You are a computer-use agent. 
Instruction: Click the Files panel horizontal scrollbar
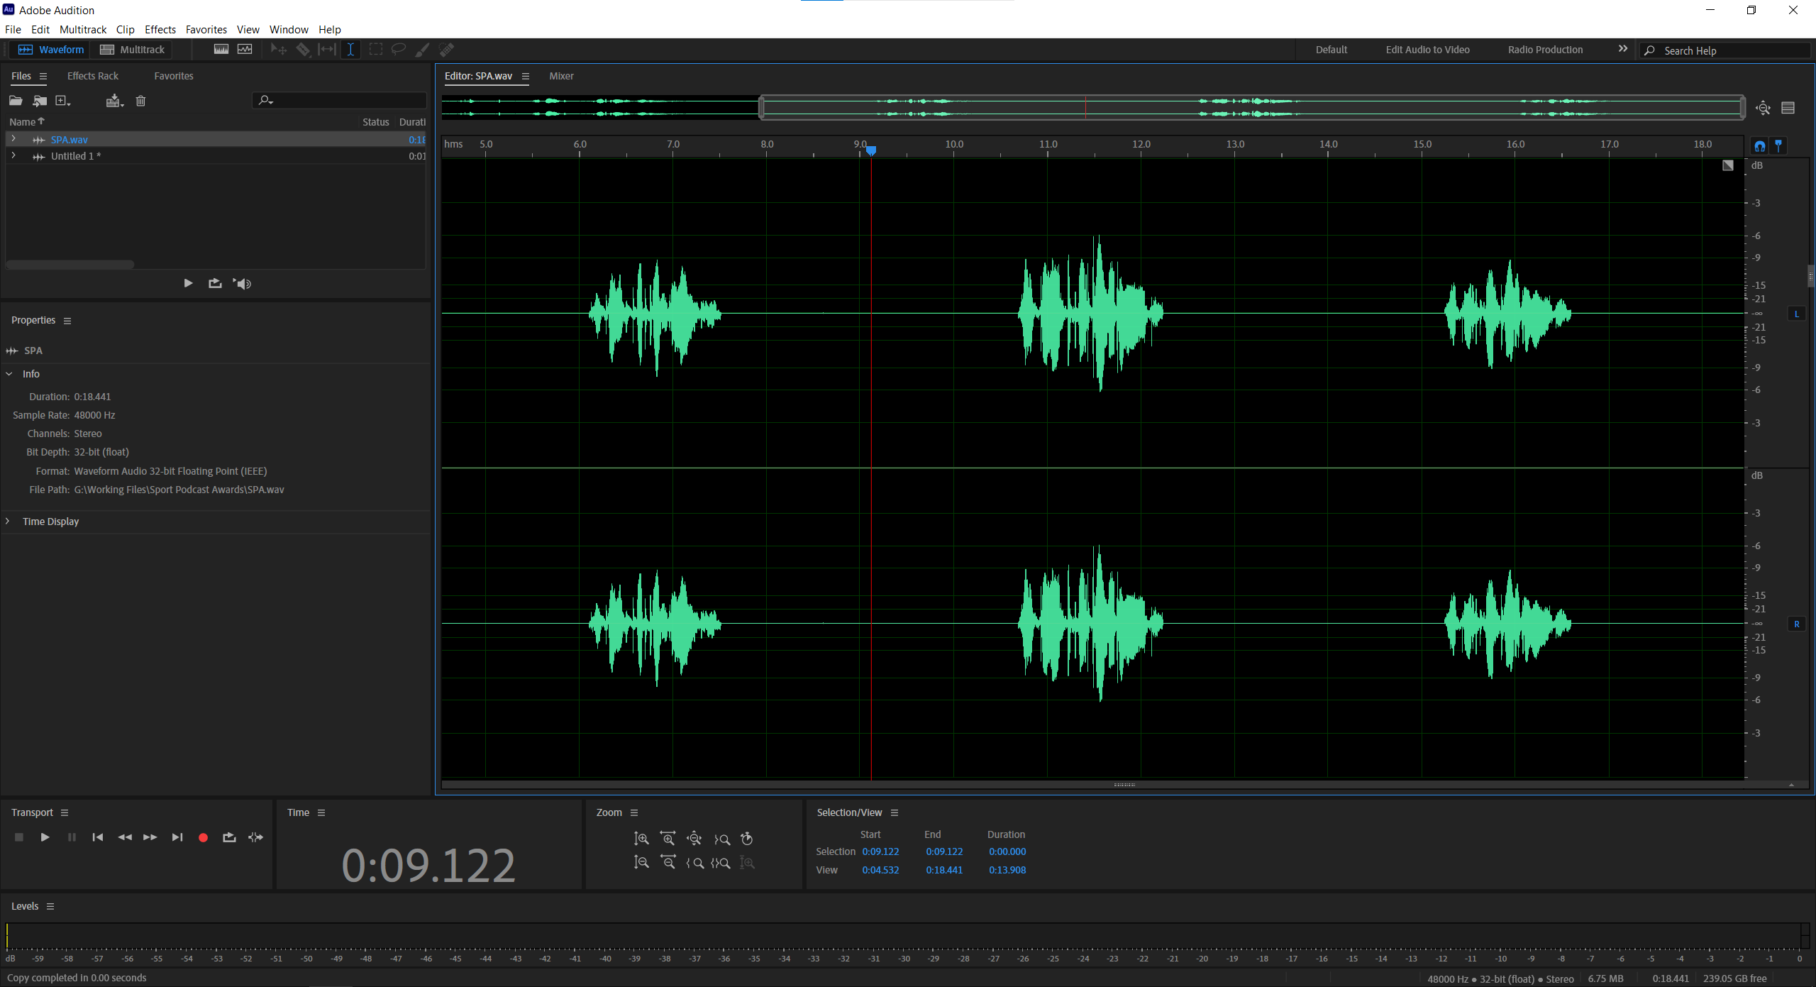(70, 265)
